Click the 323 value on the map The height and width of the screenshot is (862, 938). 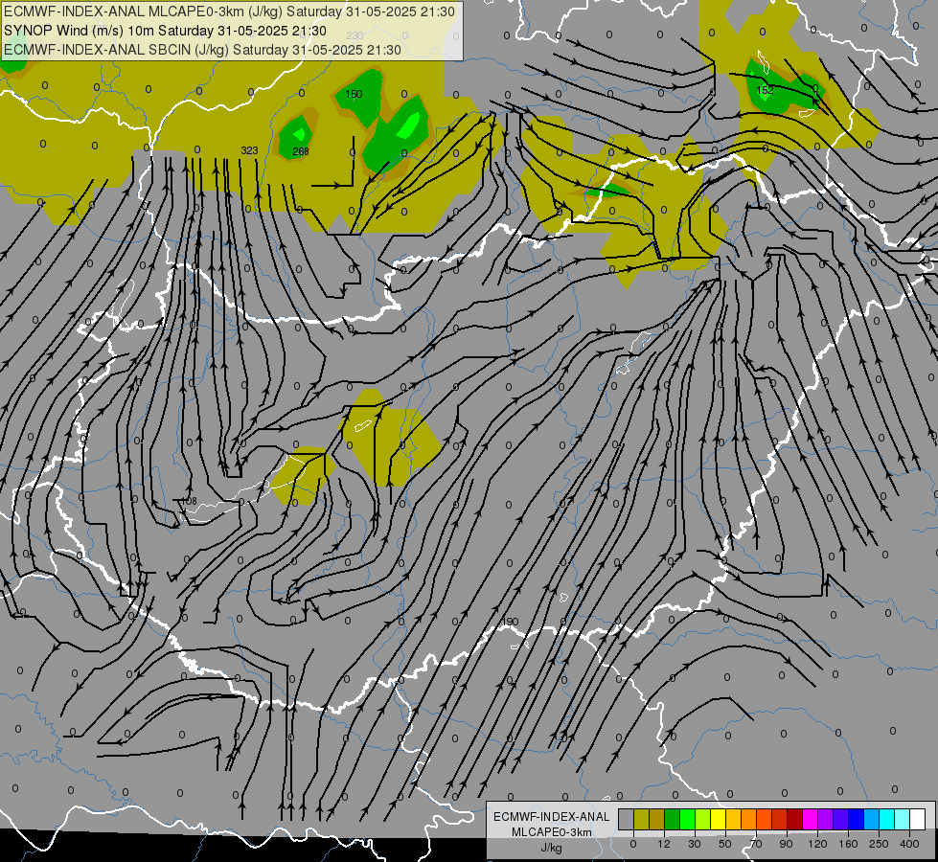click(249, 150)
